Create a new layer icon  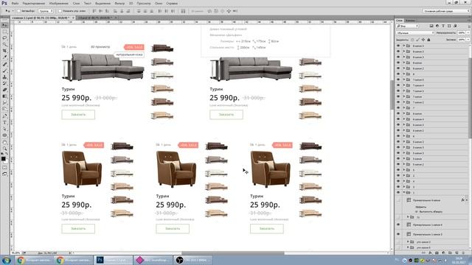click(457, 253)
